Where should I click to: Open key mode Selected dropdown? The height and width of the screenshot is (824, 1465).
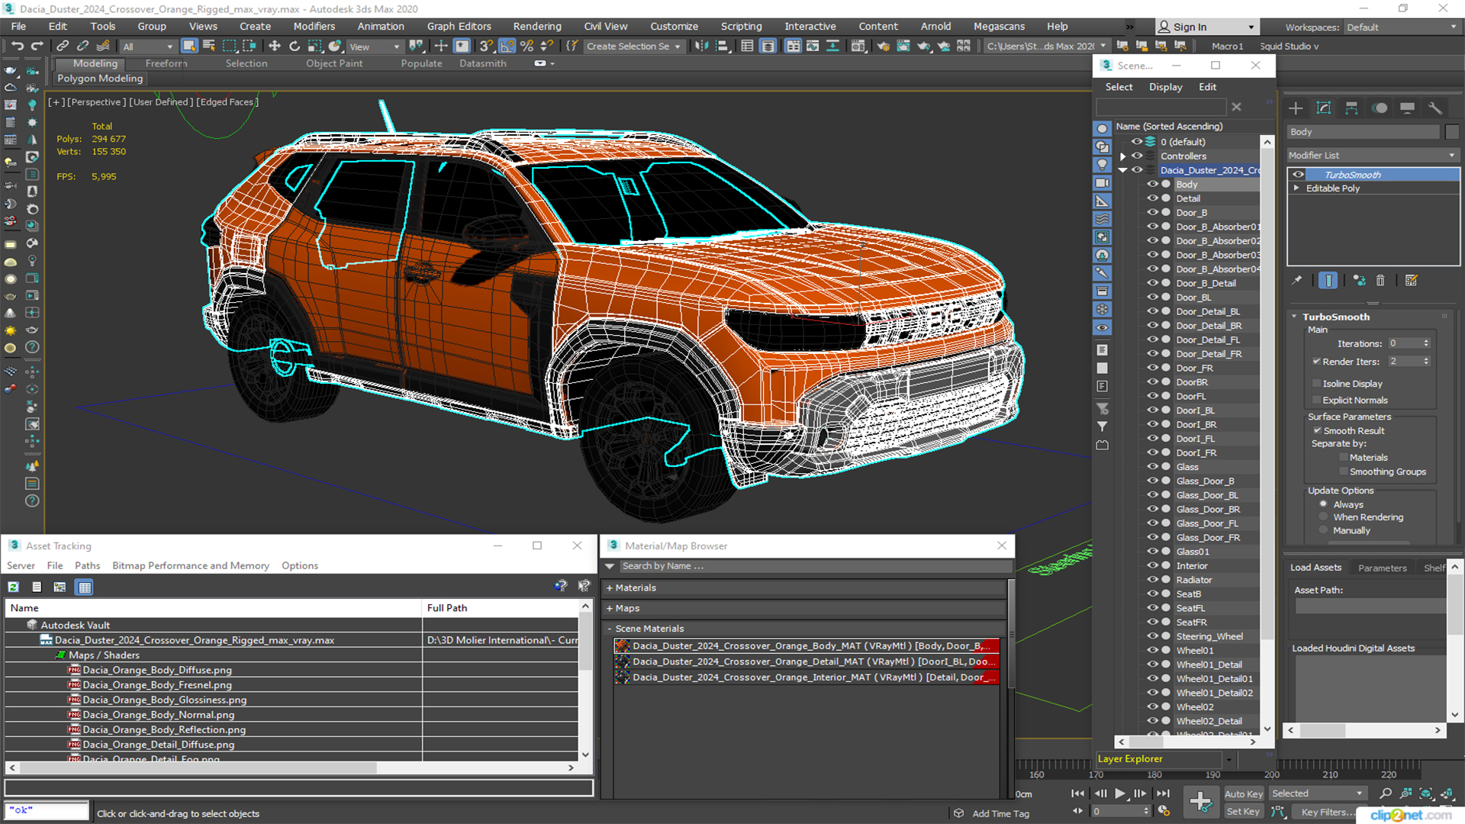[1317, 793]
